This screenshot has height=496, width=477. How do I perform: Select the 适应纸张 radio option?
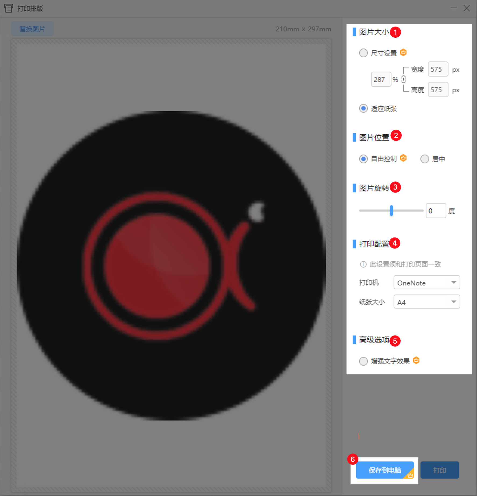(x=363, y=109)
